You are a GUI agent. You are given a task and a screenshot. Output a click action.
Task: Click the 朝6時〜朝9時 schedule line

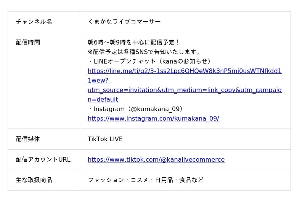coord(133,42)
